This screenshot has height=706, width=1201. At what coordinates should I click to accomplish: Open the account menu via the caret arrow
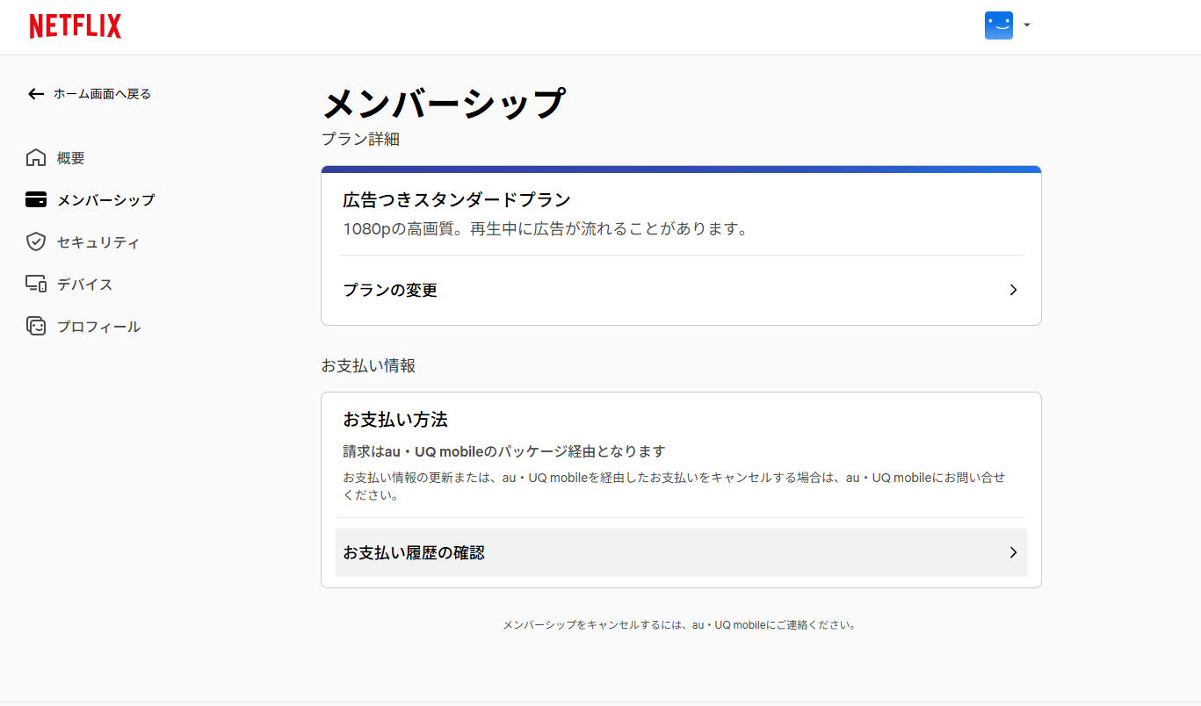[1026, 25]
